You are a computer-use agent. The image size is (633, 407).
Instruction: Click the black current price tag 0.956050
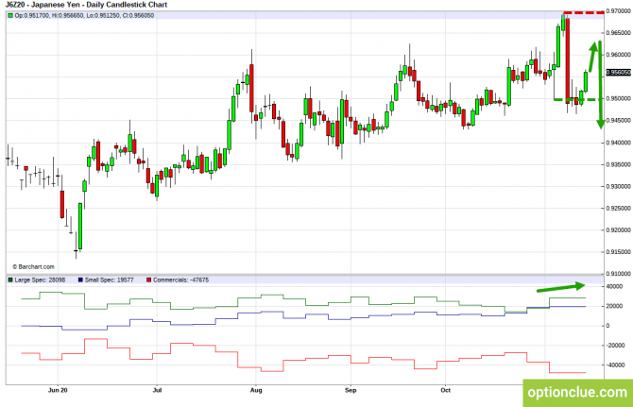pos(618,73)
